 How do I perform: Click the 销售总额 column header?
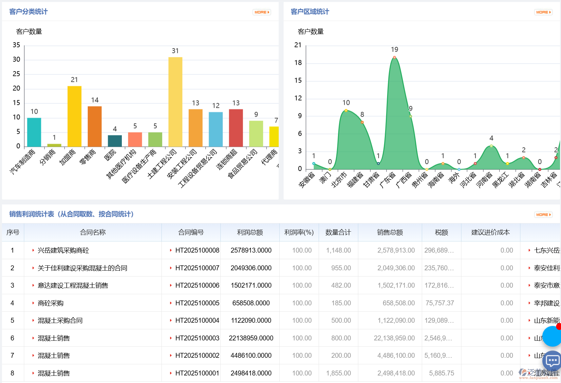[390, 232]
